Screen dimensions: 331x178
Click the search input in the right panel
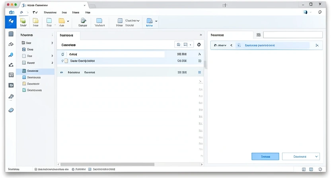point(293,35)
